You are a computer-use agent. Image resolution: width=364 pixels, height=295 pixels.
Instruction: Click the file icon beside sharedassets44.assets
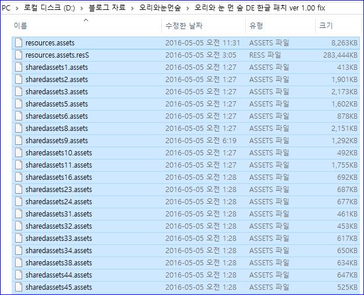[x=19, y=275]
